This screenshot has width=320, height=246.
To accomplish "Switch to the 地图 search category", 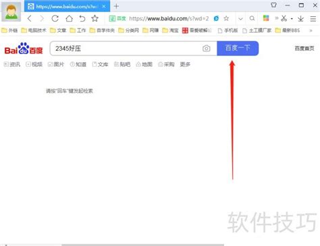I will [x=144, y=64].
